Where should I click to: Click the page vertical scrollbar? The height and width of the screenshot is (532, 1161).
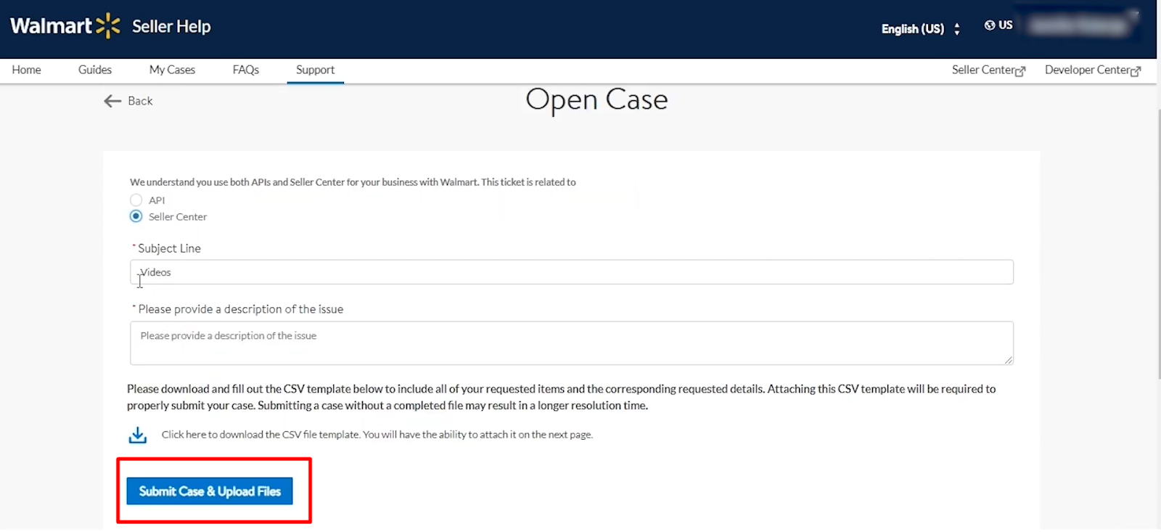(1159, 243)
